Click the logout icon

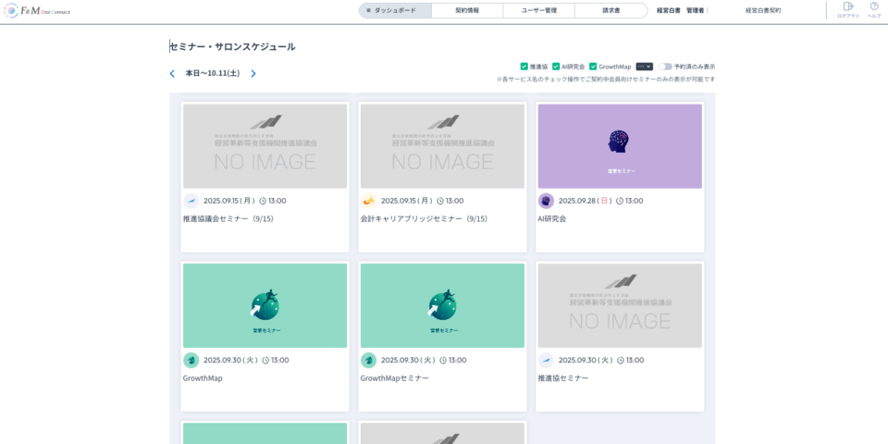[x=847, y=7]
